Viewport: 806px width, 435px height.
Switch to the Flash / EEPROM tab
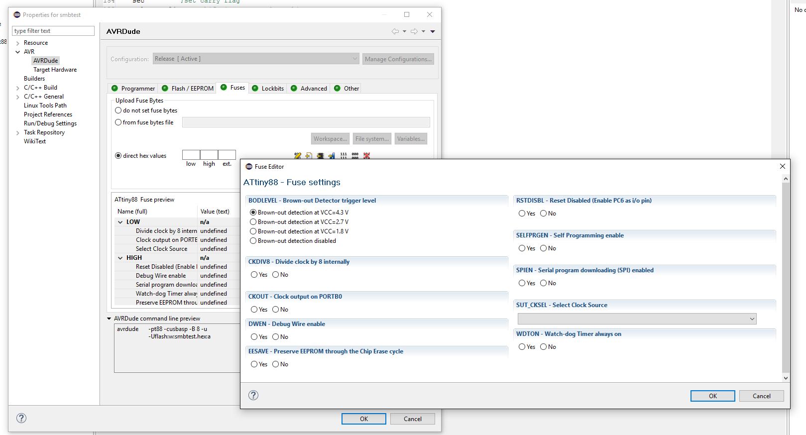(187, 89)
